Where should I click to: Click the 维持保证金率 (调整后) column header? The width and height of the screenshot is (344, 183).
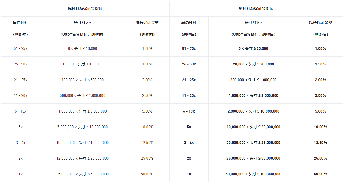click(320, 28)
